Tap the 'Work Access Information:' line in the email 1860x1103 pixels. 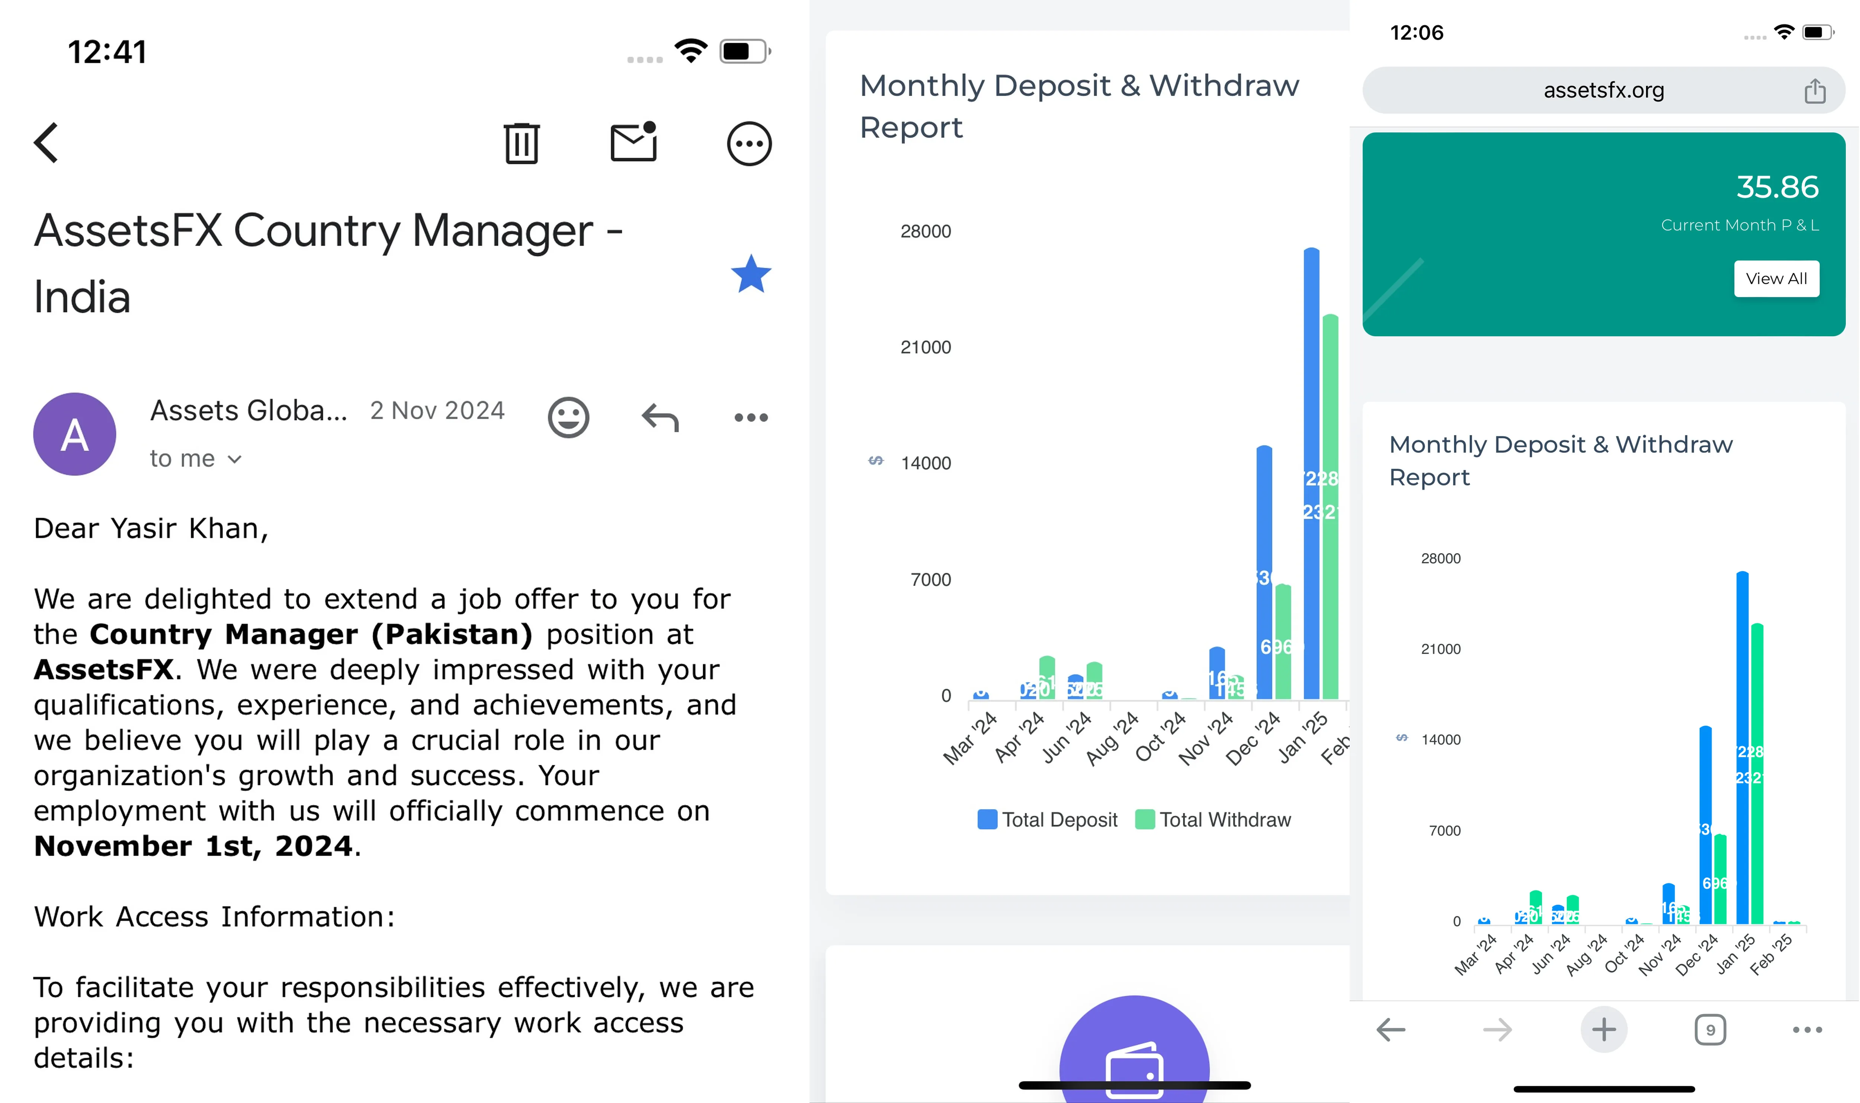pyautogui.click(x=214, y=917)
